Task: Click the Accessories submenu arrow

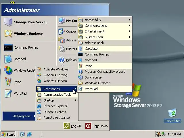Action: (76, 89)
